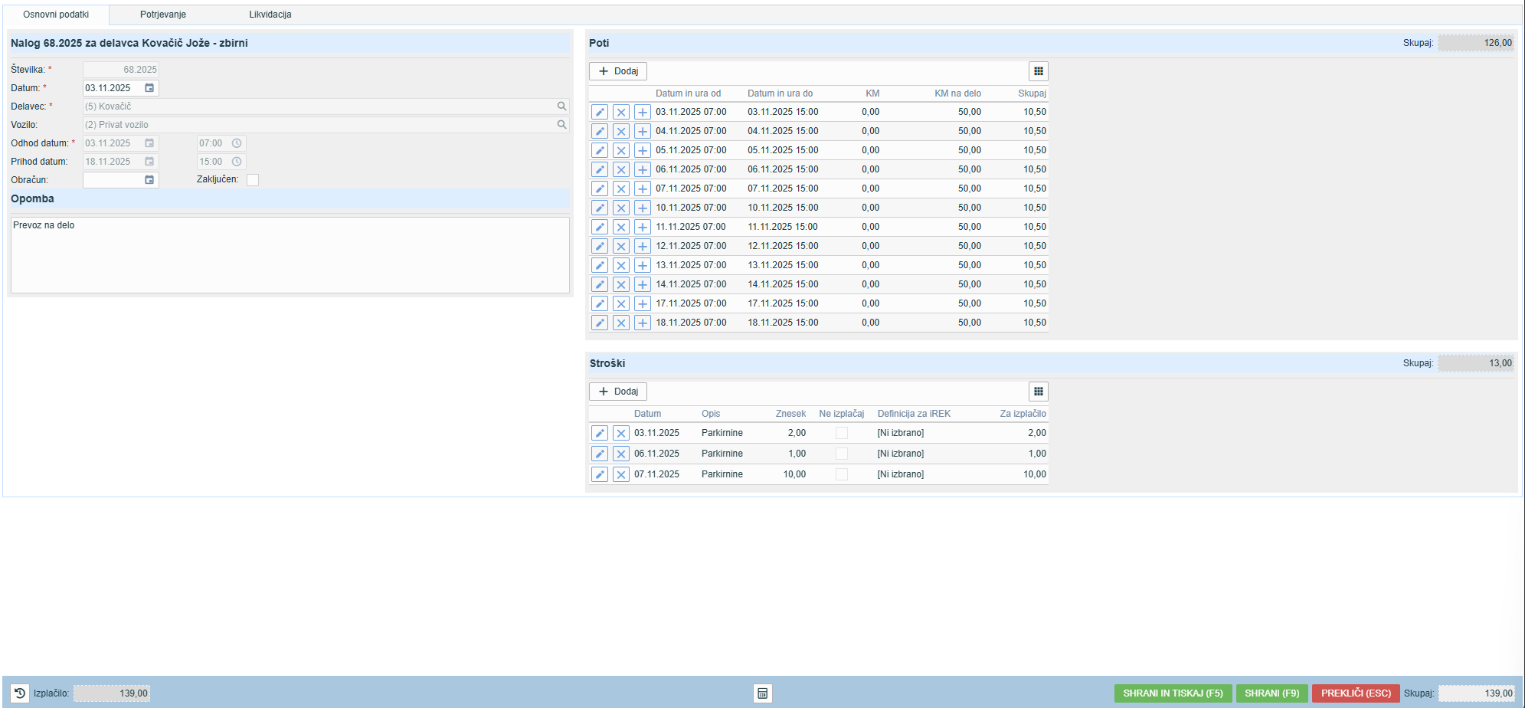Screen dimensions: 1525x708
Task: Click the history icon beside Izplačilo
Action: [20, 693]
